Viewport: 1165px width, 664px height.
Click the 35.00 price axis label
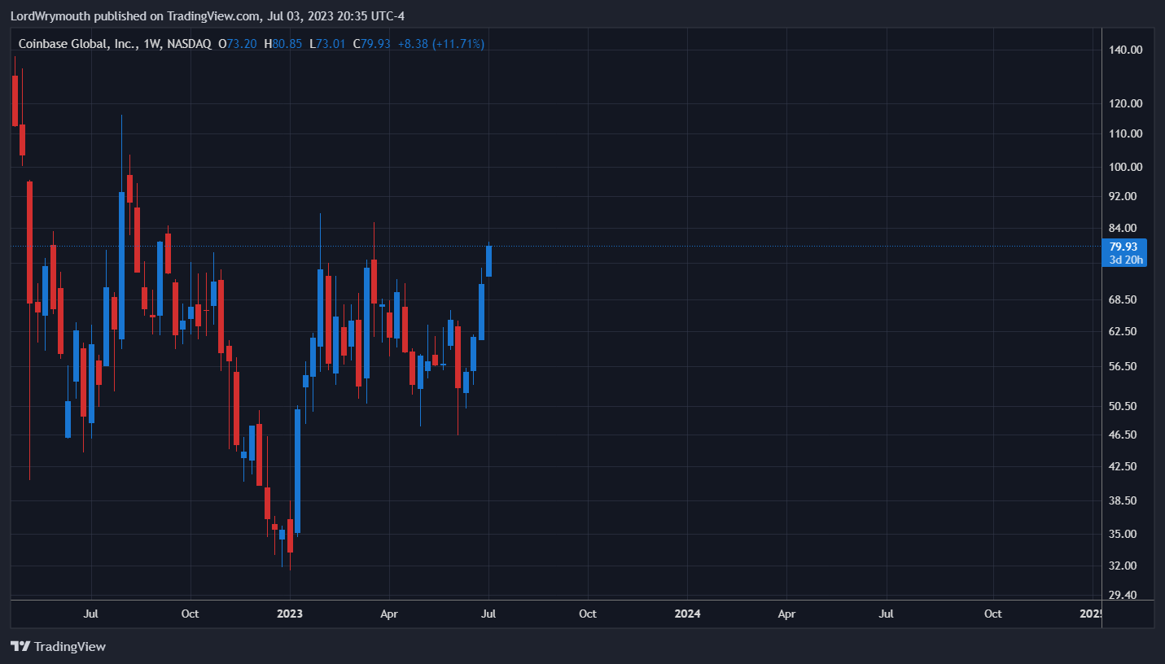pos(1123,534)
